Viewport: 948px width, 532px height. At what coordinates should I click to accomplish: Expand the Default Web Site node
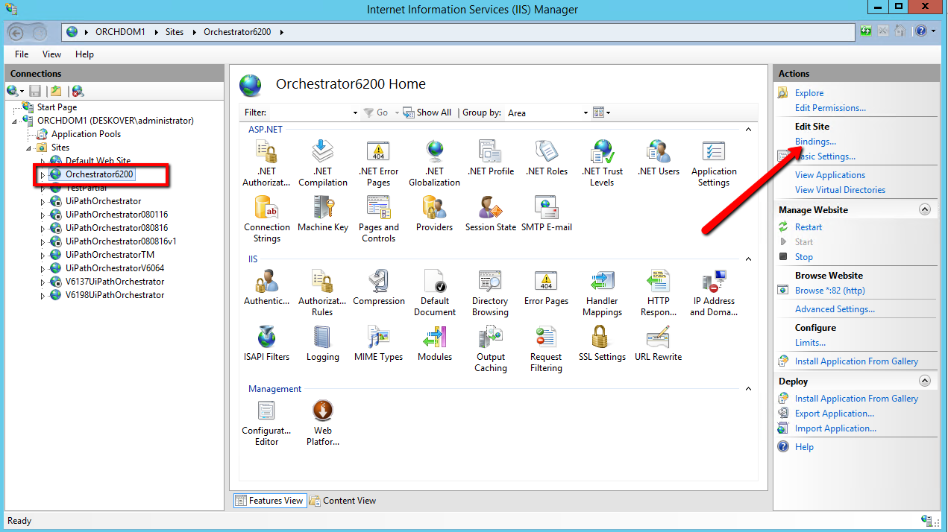pyautogui.click(x=43, y=161)
